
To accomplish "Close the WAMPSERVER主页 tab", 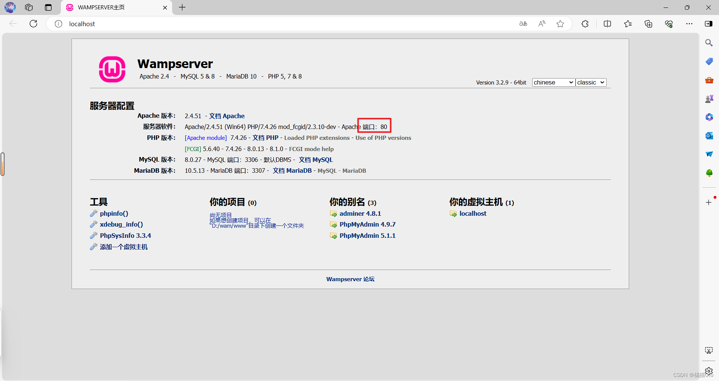I will pos(165,7).
